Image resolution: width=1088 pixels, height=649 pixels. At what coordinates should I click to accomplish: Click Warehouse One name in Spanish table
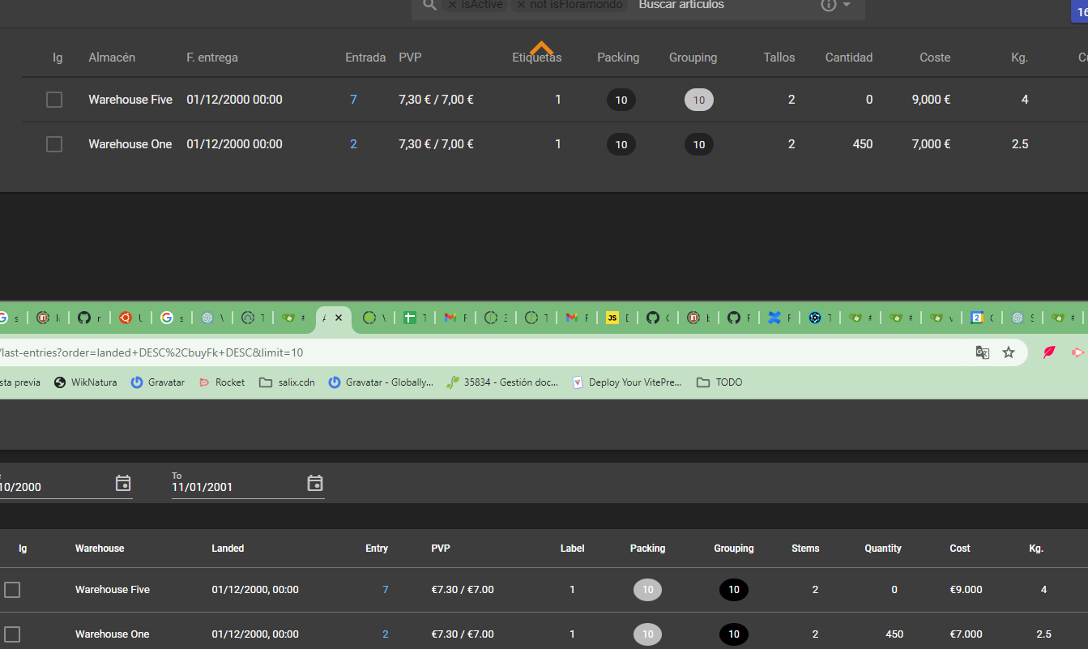(x=130, y=144)
